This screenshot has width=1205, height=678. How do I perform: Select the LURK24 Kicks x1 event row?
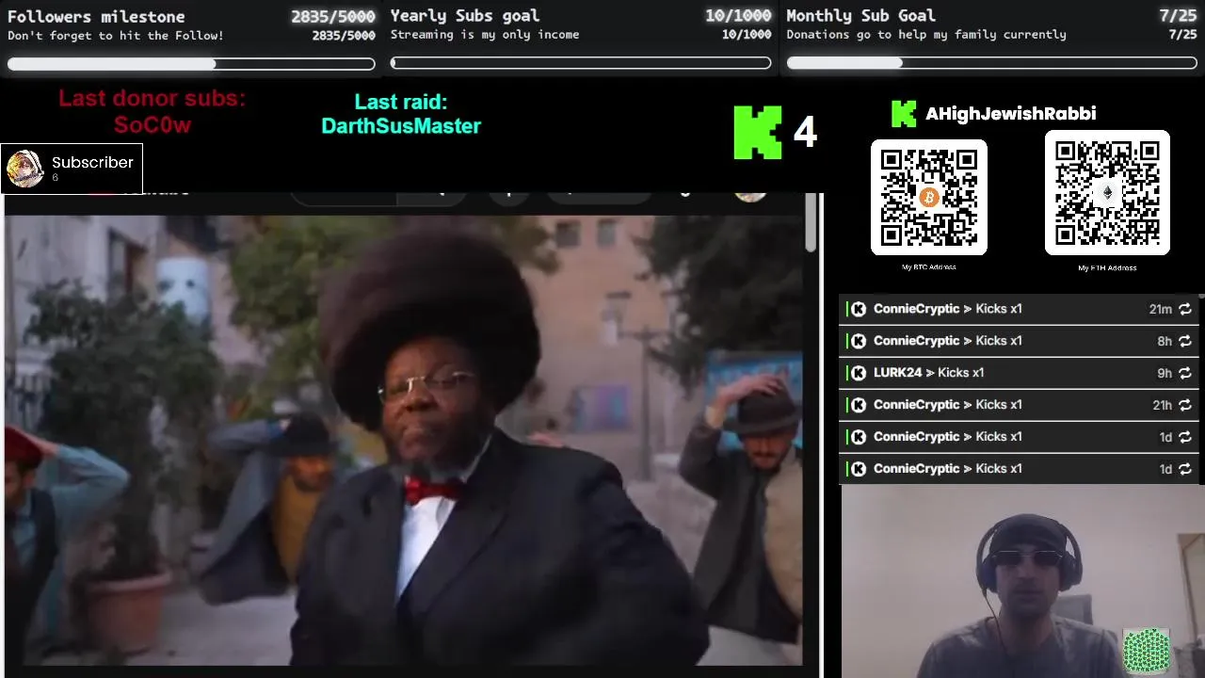coord(1020,373)
